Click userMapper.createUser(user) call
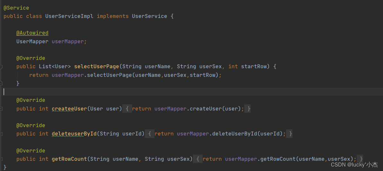383x171 pixels. coord(198,109)
